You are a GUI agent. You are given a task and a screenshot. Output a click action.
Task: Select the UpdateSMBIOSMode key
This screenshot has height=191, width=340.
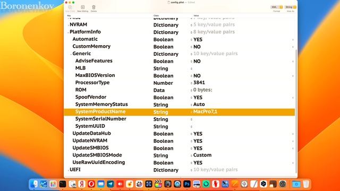pyautogui.click(x=97, y=155)
